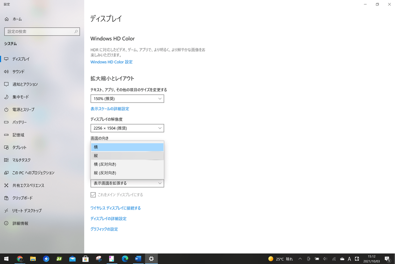Go to ホーム in Settings
The image size is (395, 264).
click(x=16, y=19)
